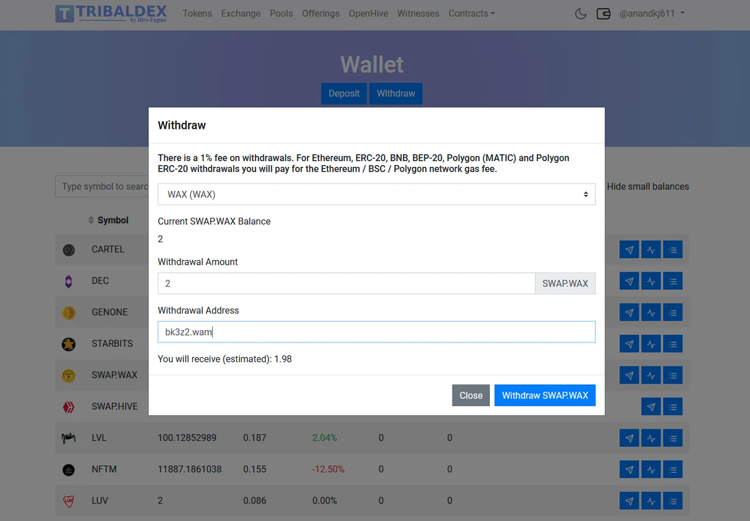The width and height of the screenshot is (750, 521).
Task: Click the CARTEL token logo
Action: coord(69,251)
